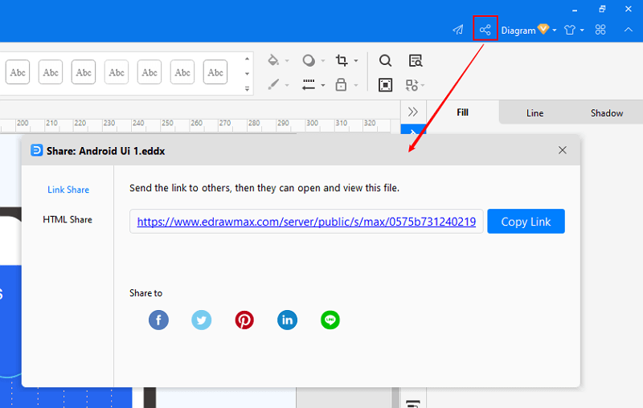Share to LinkedIn

coord(287,320)
